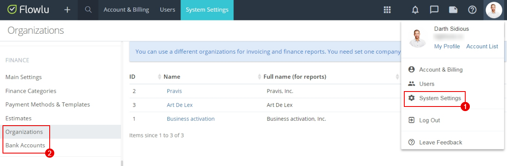The height and width of the screenshot is (166, 507).
Task: Click the profile photo beside Darth Sidious
Action: (418, 38)
